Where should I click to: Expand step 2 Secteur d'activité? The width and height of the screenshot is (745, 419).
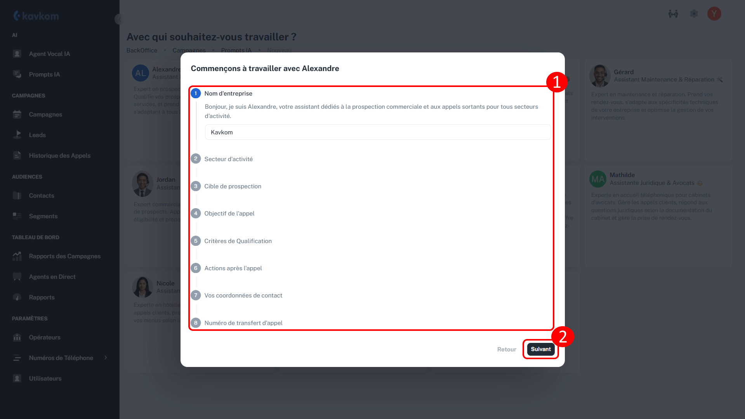click(x=228, y=159)
